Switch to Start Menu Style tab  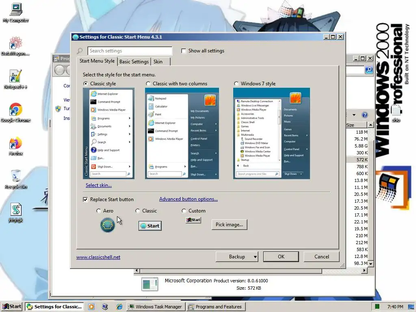[x=97, y=61]
